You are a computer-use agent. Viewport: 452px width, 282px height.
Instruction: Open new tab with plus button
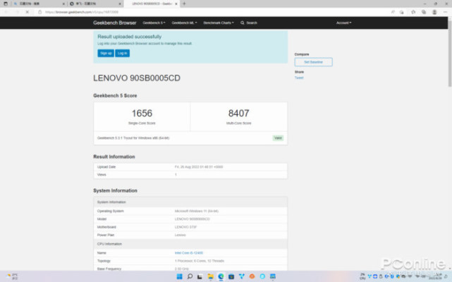tap(184, 4)
